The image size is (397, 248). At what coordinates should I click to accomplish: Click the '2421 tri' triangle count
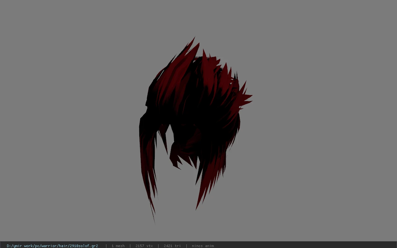coord(172,246)
